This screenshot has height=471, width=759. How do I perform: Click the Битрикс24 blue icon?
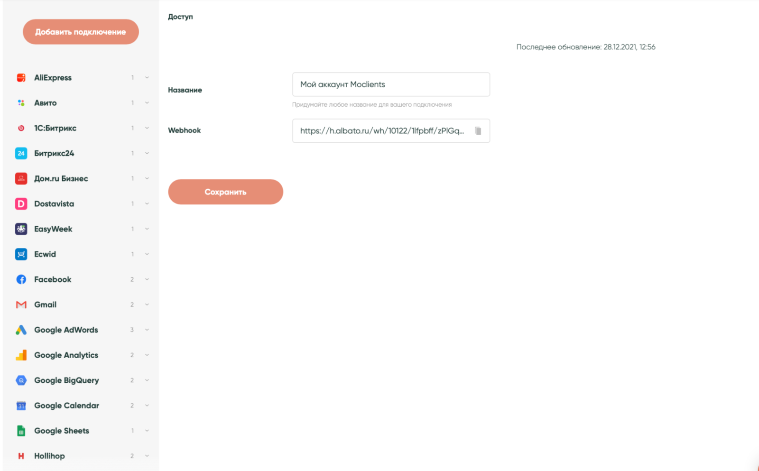coord(21,153)
